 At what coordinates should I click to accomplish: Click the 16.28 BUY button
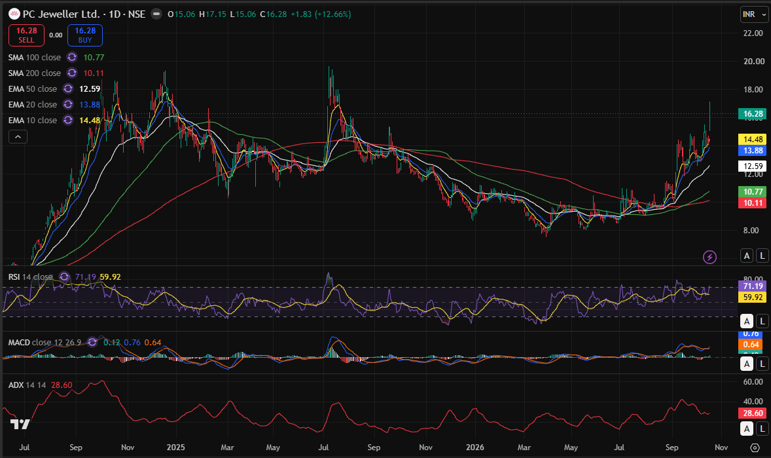pos(85,35)
